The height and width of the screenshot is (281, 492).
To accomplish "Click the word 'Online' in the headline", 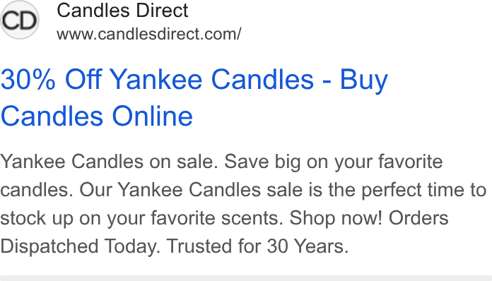I will (152, 116).
